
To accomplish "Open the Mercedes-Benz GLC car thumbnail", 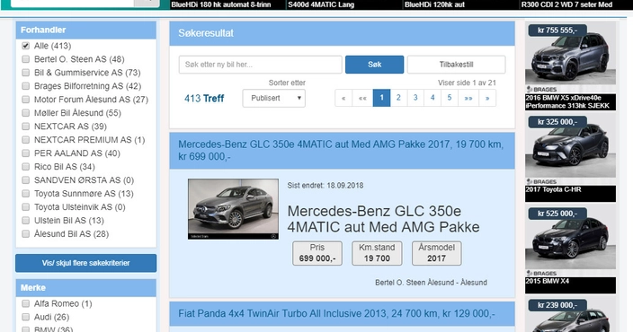I will click(234, 209).
